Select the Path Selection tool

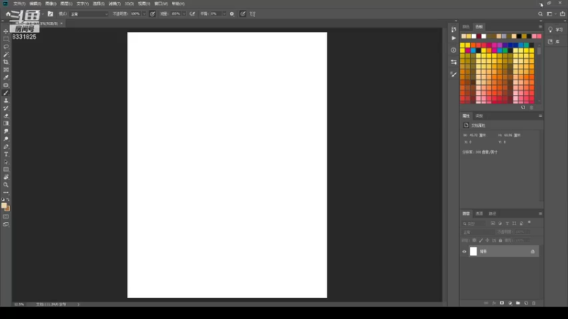click(x=6, y=162)
